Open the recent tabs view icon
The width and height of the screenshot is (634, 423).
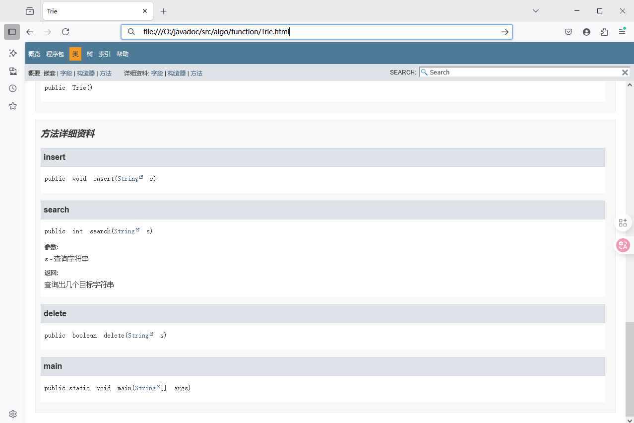[x=30, y=11]
